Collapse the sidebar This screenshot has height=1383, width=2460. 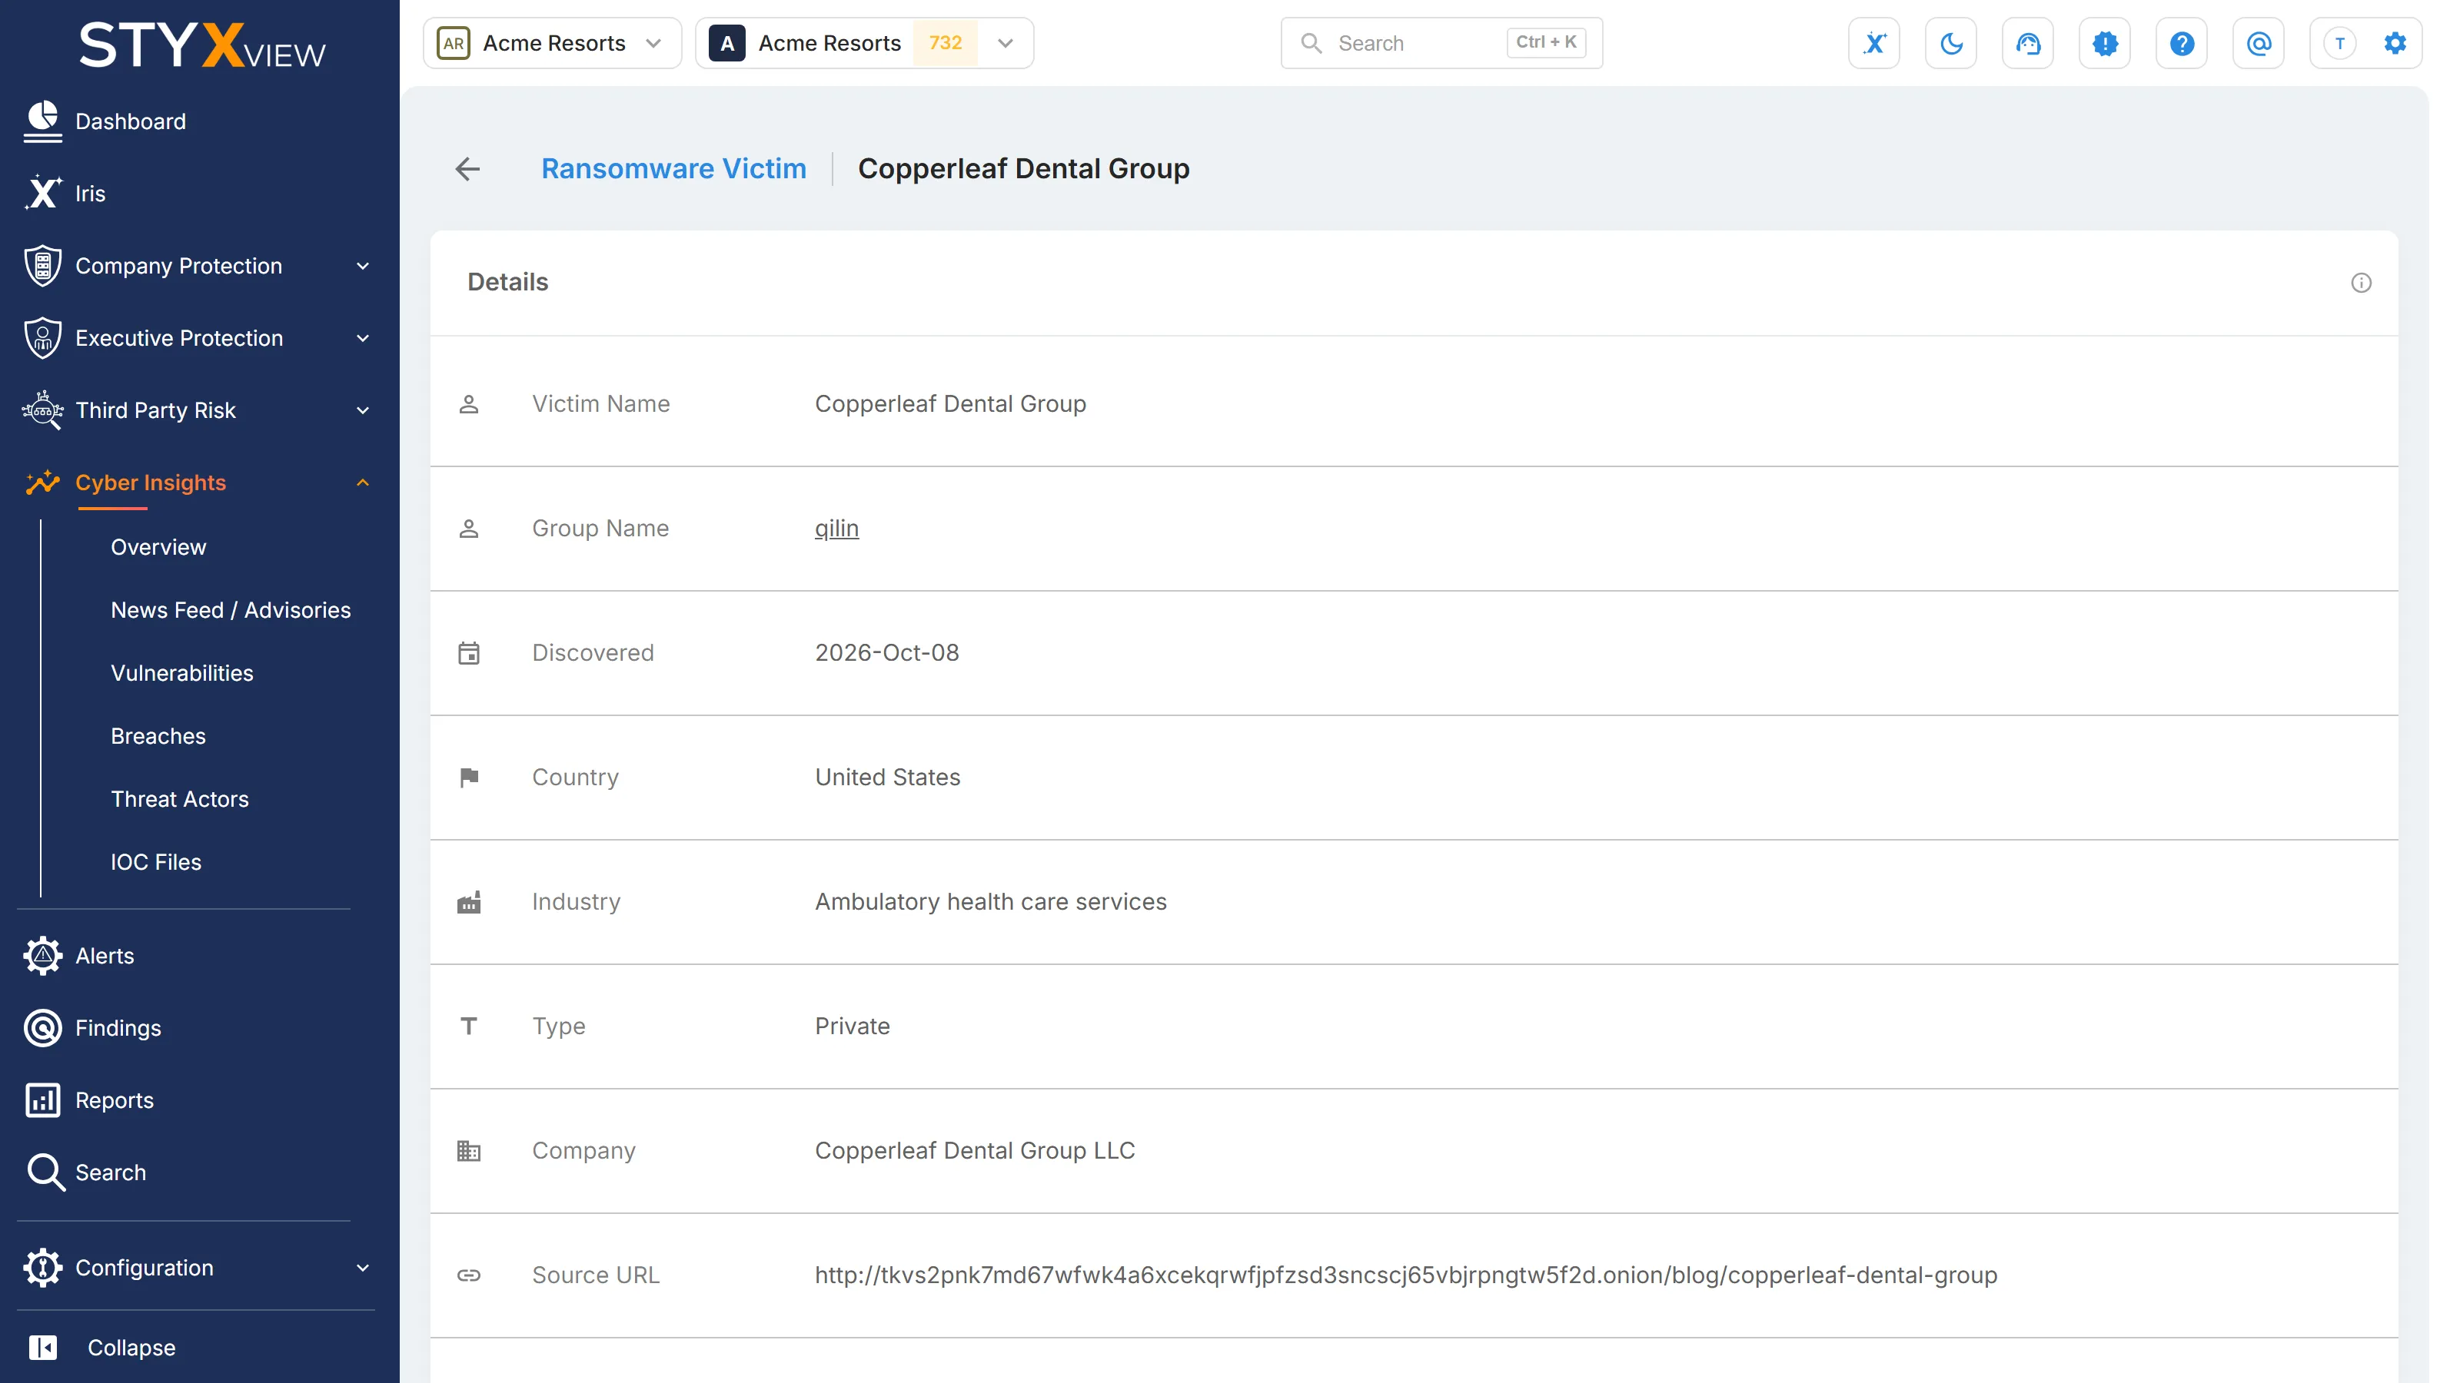pyautogui.click(x=131, y=1347)
